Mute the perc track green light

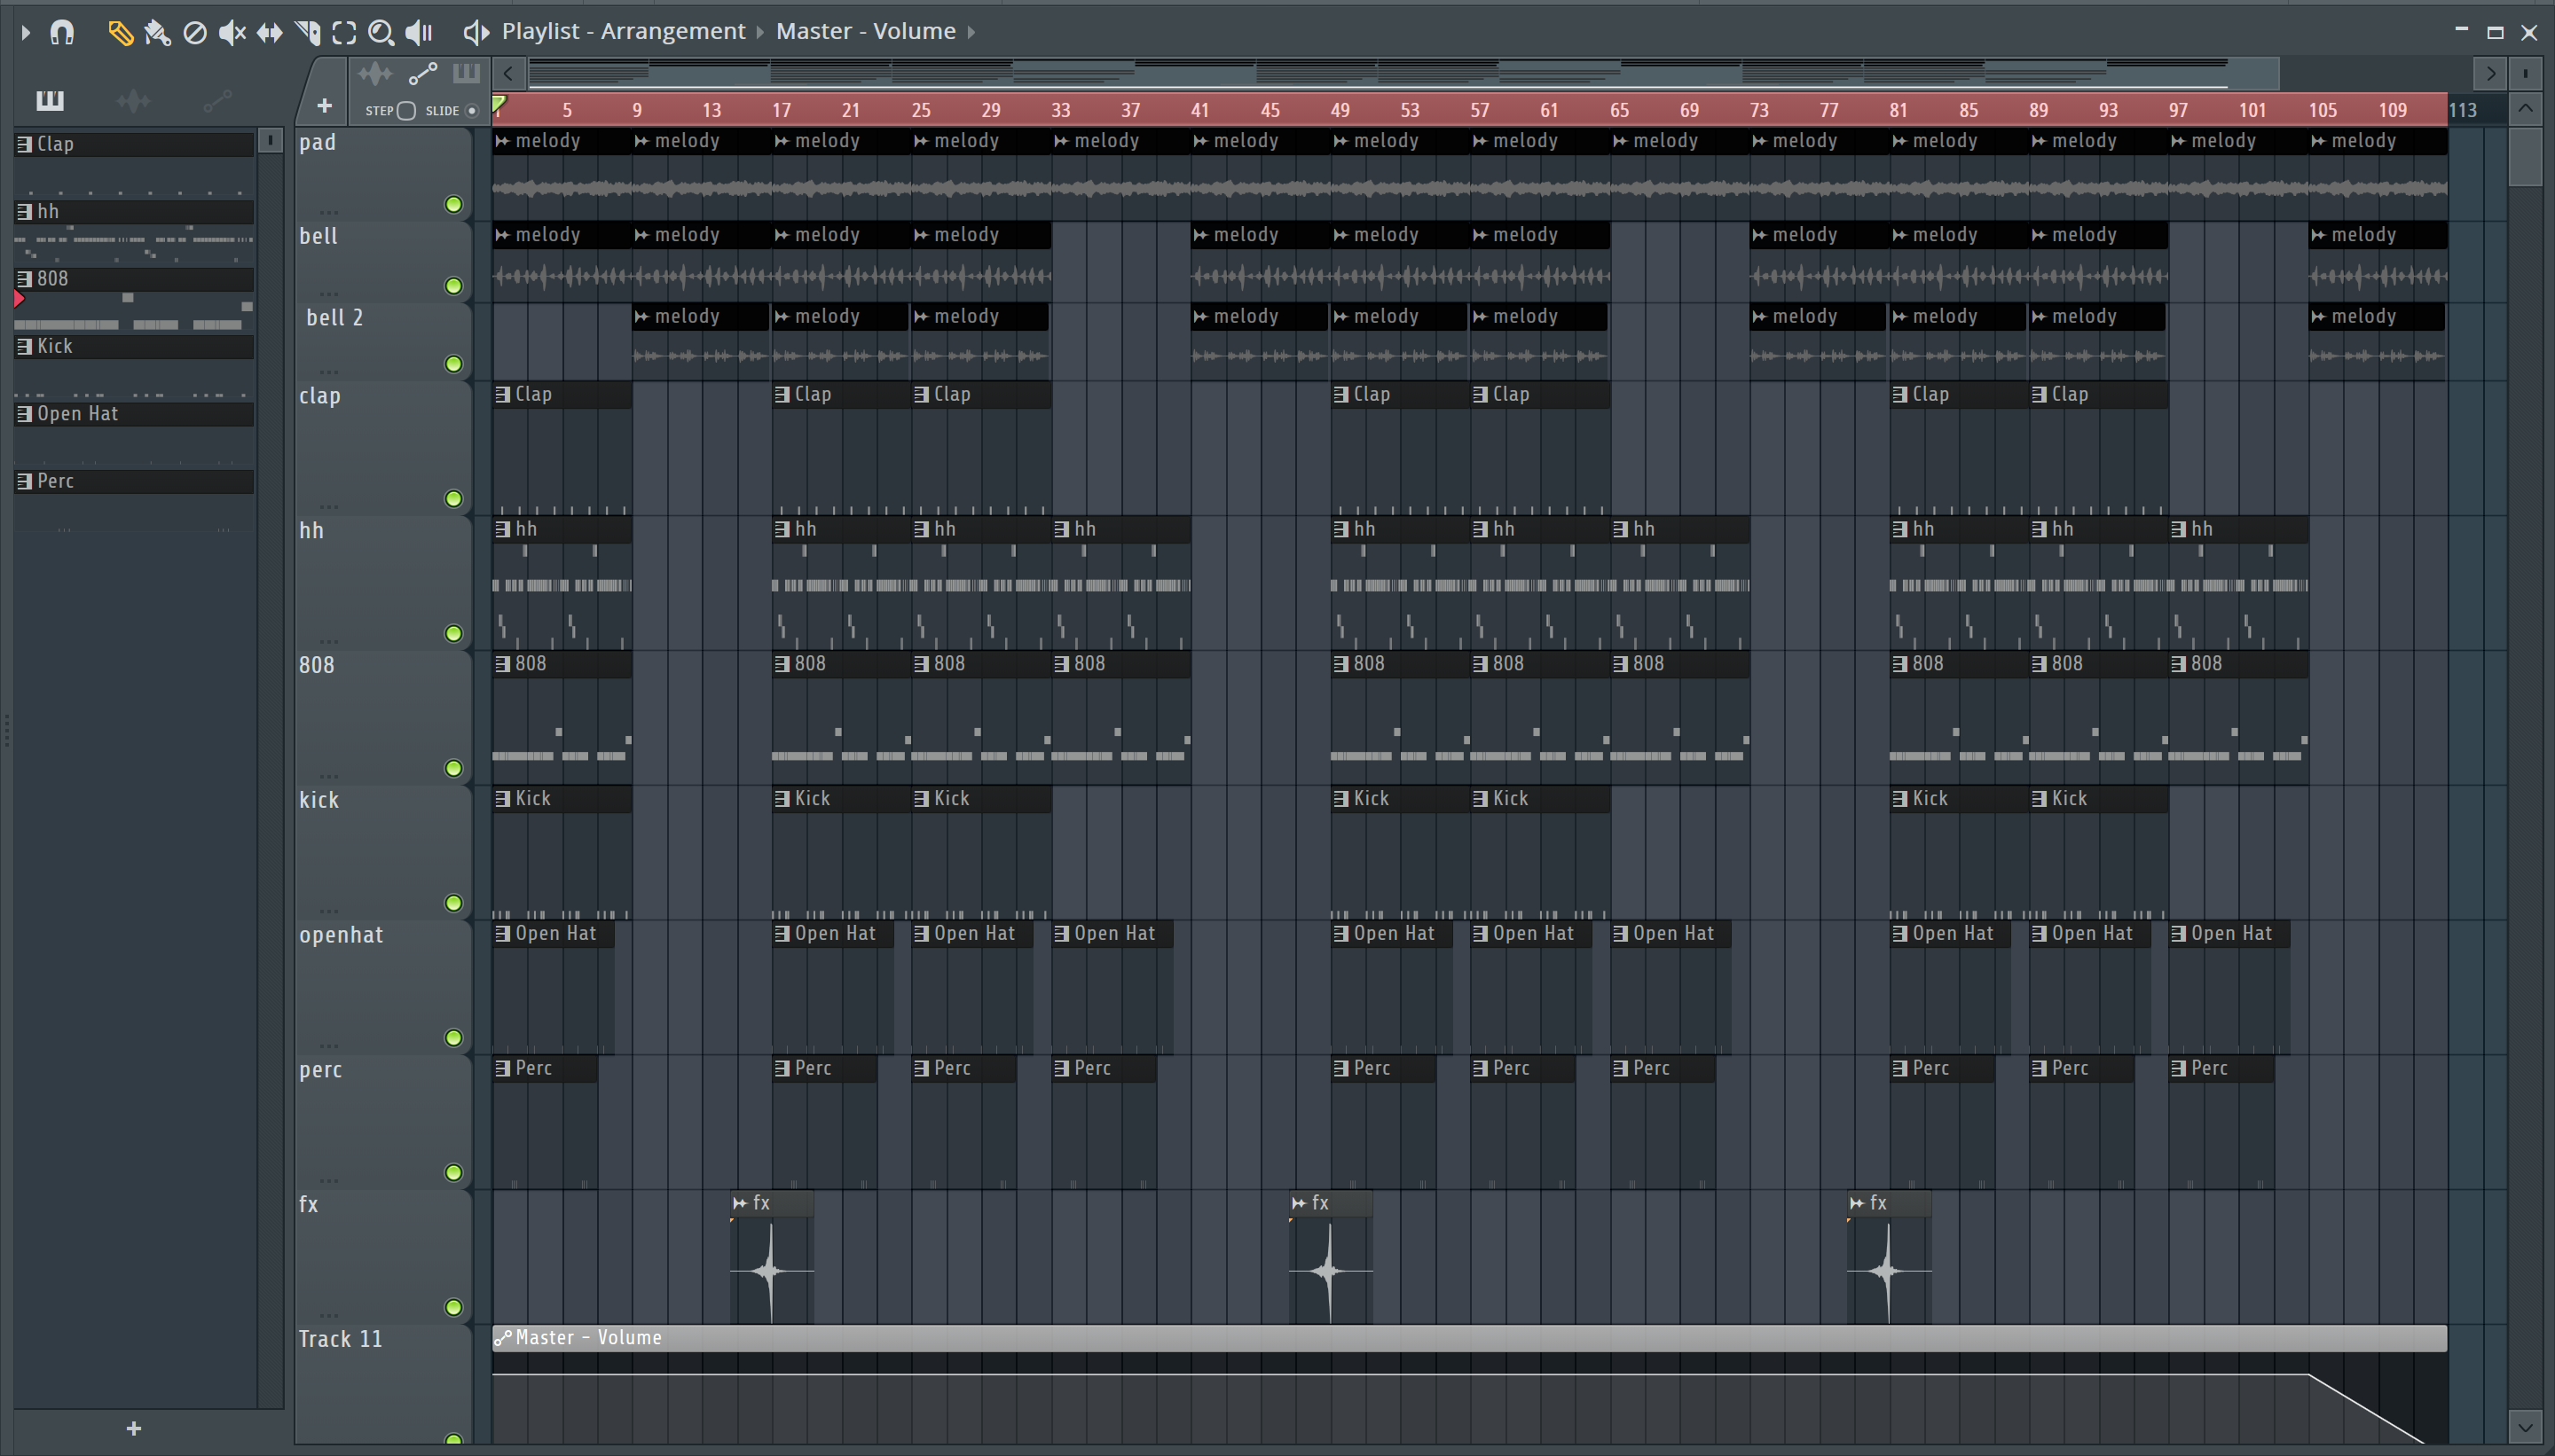(453, 1173)
